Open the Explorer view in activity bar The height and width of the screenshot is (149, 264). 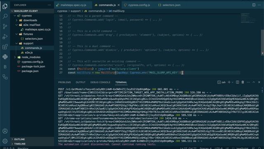(5, 6)
